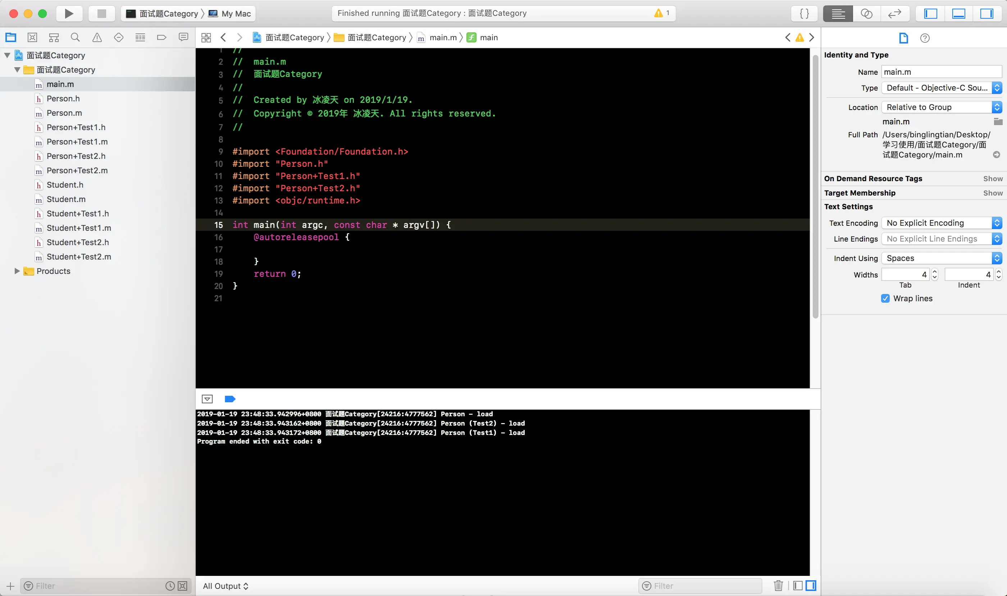Image resolution: width=1007 pixels, height=596 pixels.
Task: Open the breakpoint navigator icon
Action: 161,37
